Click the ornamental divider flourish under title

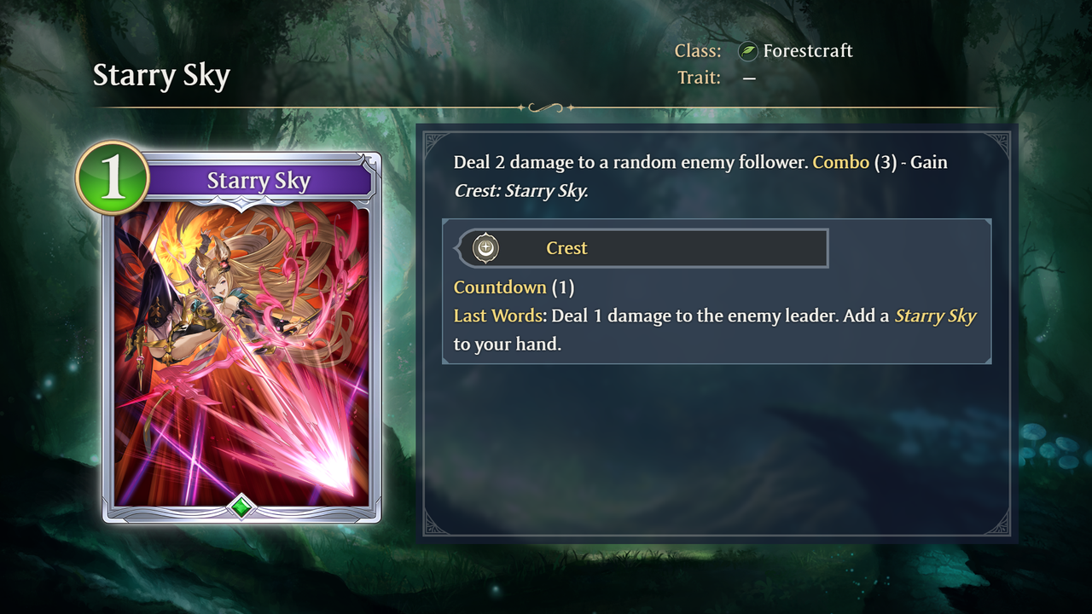(x=546, y=108)
